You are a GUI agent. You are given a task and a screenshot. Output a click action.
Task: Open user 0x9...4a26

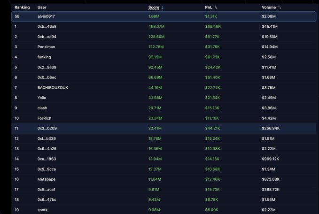47,149
